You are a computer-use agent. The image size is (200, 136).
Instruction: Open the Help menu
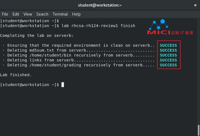coord(76,14)
